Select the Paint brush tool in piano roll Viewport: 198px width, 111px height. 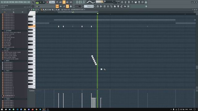point(44,10)
